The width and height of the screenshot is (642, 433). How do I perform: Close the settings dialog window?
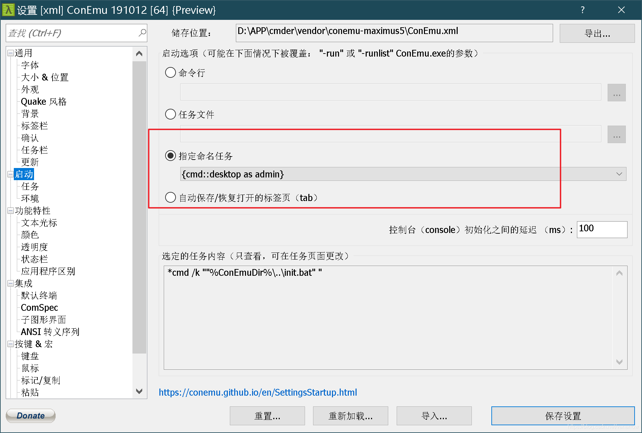621,10
